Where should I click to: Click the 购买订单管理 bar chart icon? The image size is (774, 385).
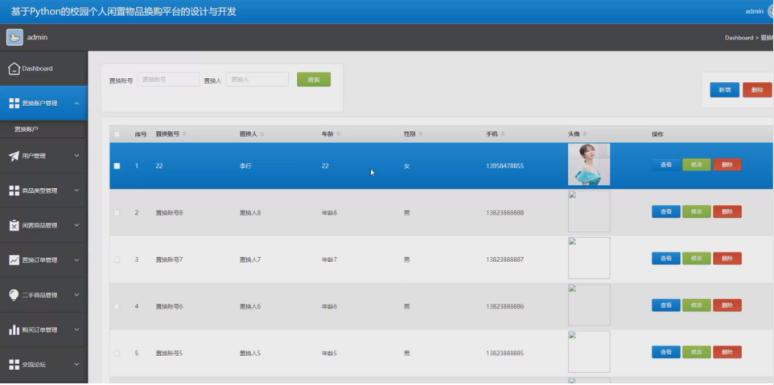click(x=14, y=330)
